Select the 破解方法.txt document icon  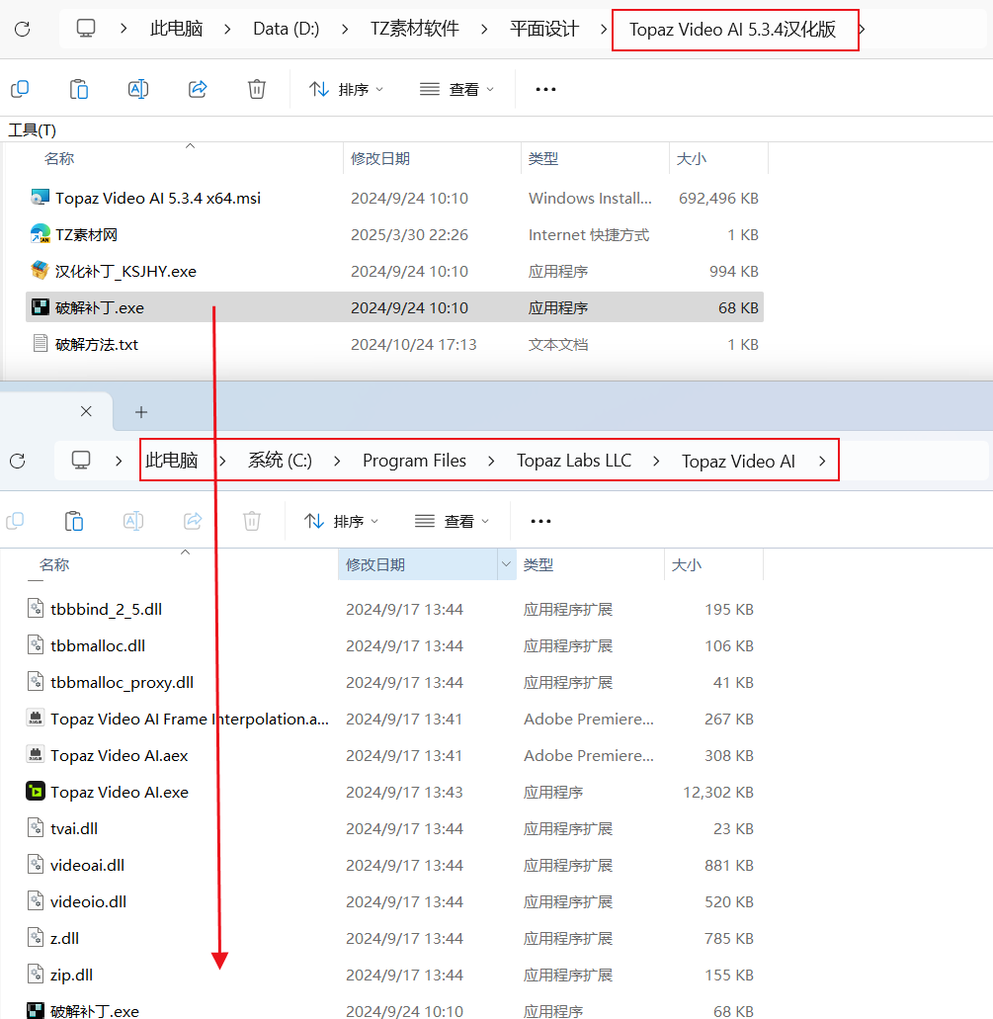click(x=41, y=344)
